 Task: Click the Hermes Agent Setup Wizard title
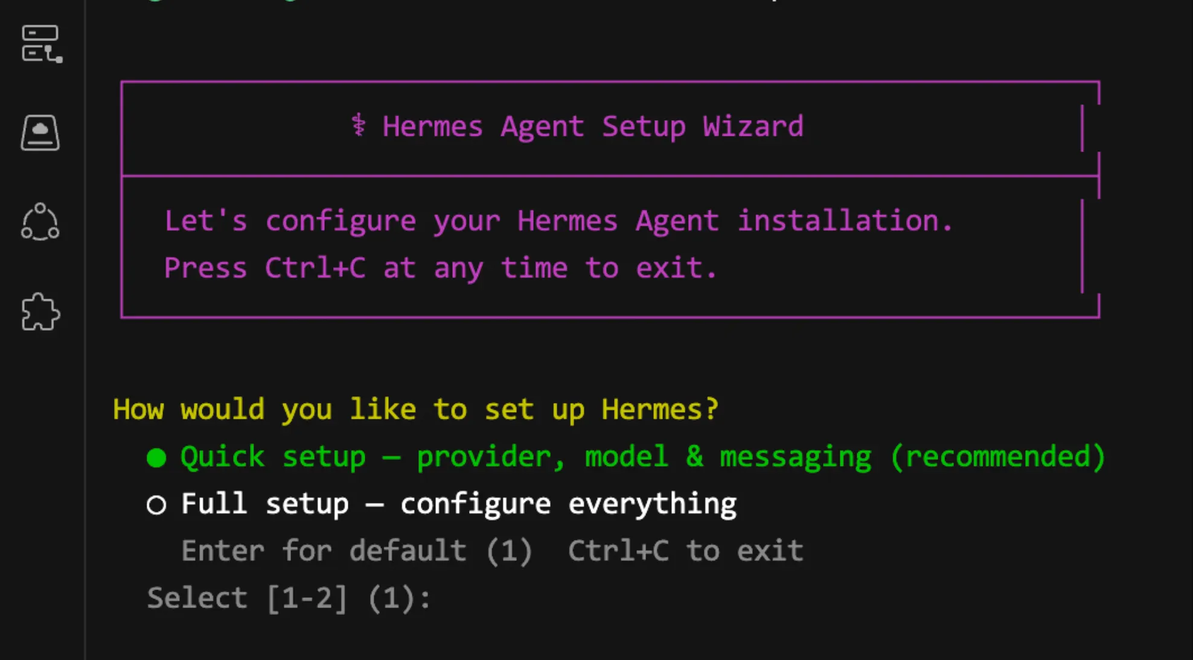click(592, 125)
